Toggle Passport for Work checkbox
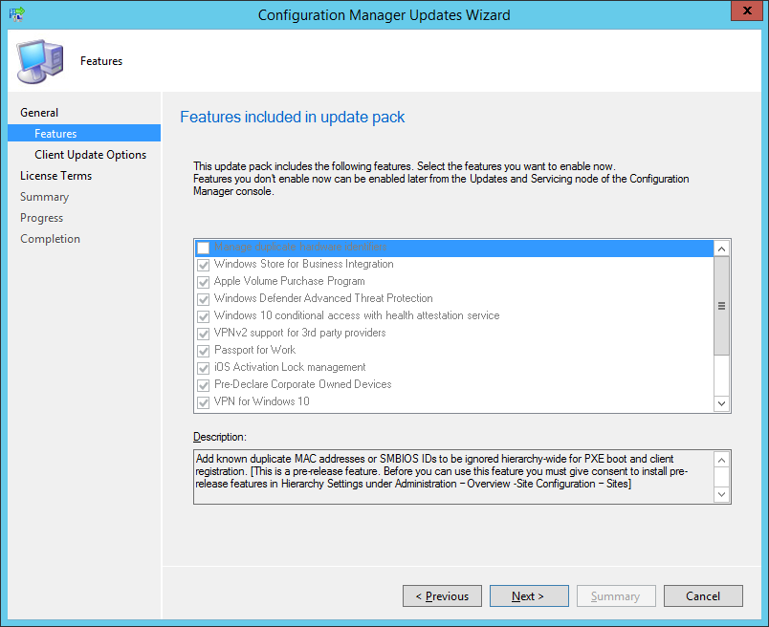The height and width of the screenshot is (627, 769). coord(203,351)
